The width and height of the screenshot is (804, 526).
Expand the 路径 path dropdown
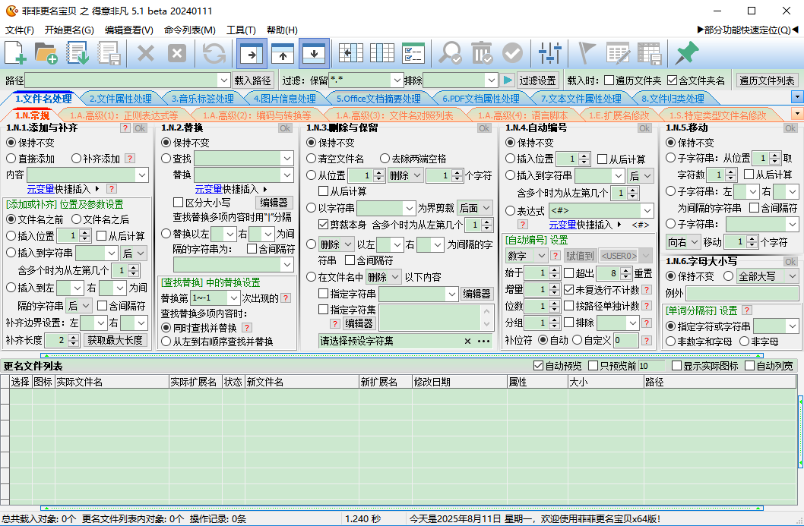tap(224, 80)
